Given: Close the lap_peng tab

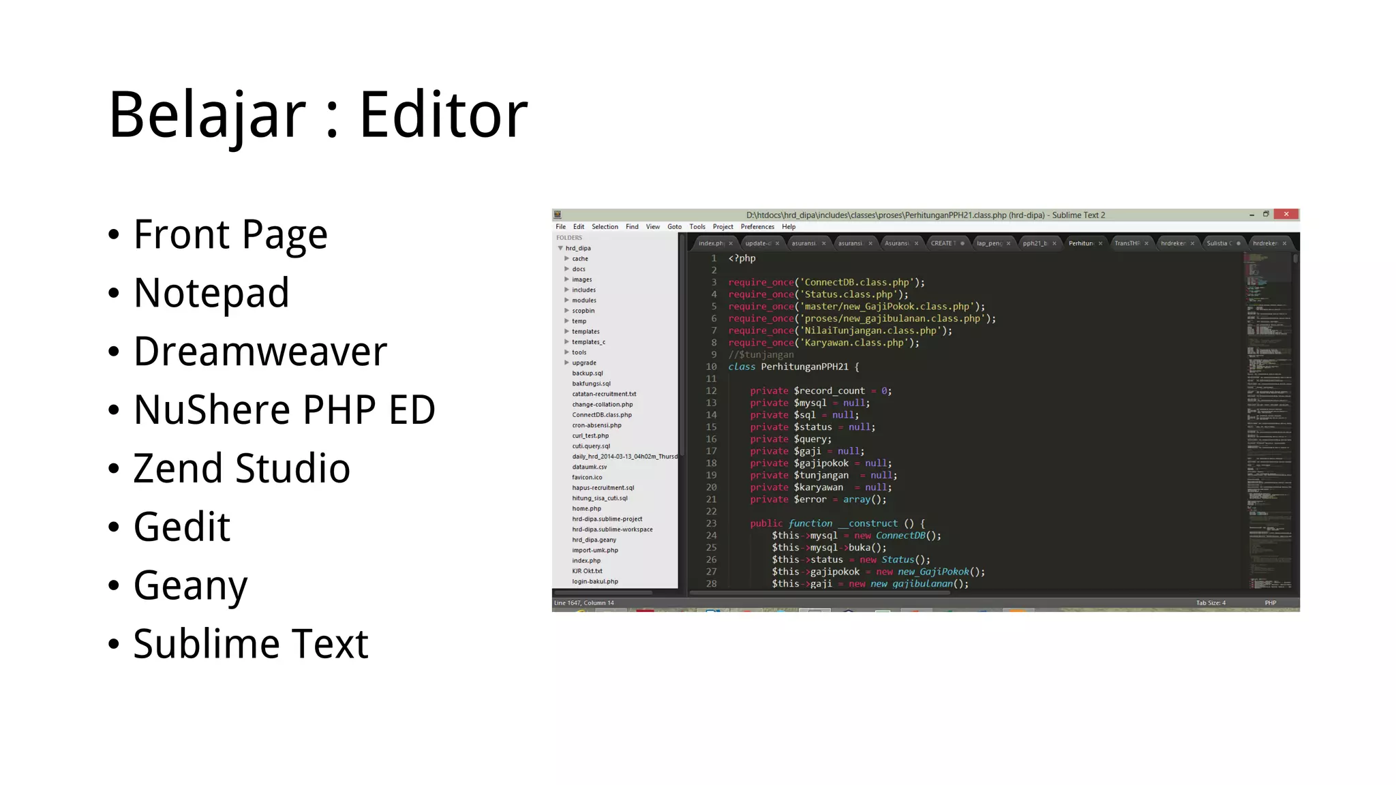Looking at the screenshot, I should pos(1008,243).
